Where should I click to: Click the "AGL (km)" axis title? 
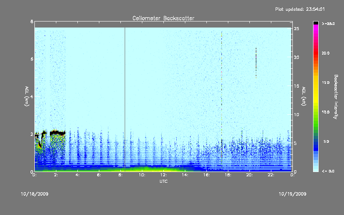[27, 96]
